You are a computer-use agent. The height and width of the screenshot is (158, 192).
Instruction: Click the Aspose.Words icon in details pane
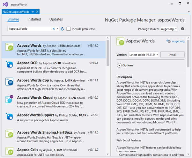(x=120, y=41)
